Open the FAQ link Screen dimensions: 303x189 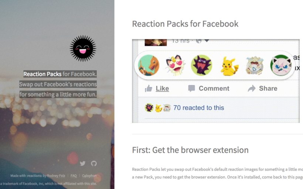74,176
